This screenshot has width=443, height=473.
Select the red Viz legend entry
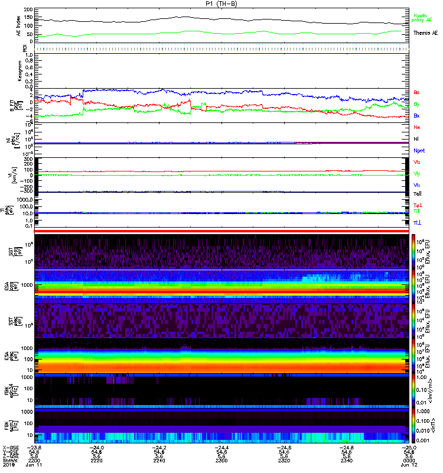pos(417,162)
